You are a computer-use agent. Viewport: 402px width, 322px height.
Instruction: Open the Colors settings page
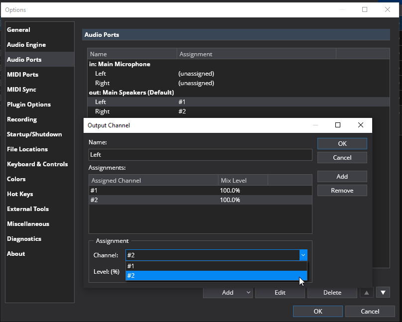[40, 179]
